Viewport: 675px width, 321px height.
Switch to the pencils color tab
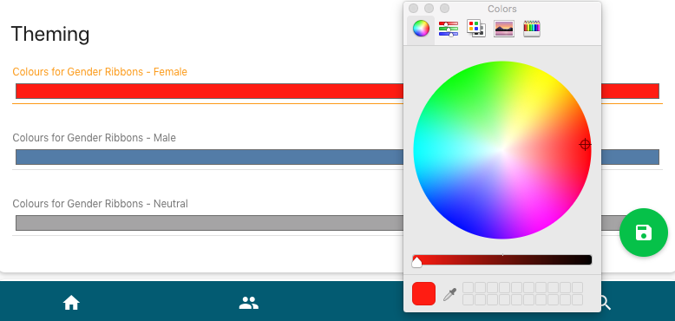532,29
